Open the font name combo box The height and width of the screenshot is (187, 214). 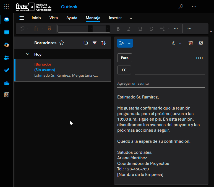tap(75, 29)
